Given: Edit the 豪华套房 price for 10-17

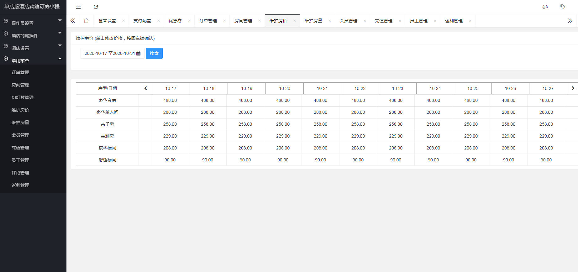Looking at the screenshot, I should click(170, 100).
